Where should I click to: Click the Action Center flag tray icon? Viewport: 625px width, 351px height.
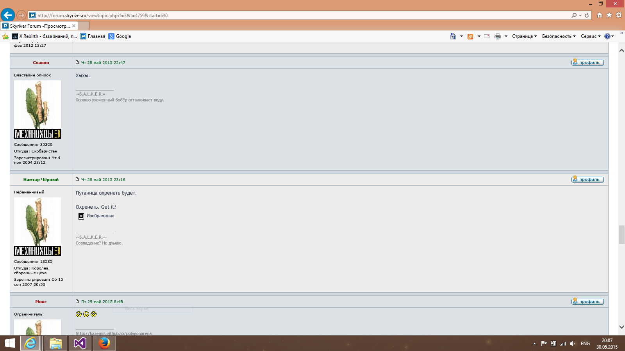544,344
